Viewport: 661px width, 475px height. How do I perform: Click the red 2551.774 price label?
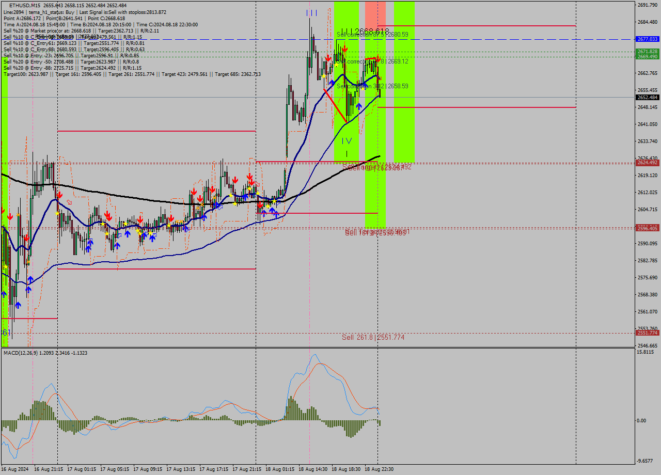point(647,333)
